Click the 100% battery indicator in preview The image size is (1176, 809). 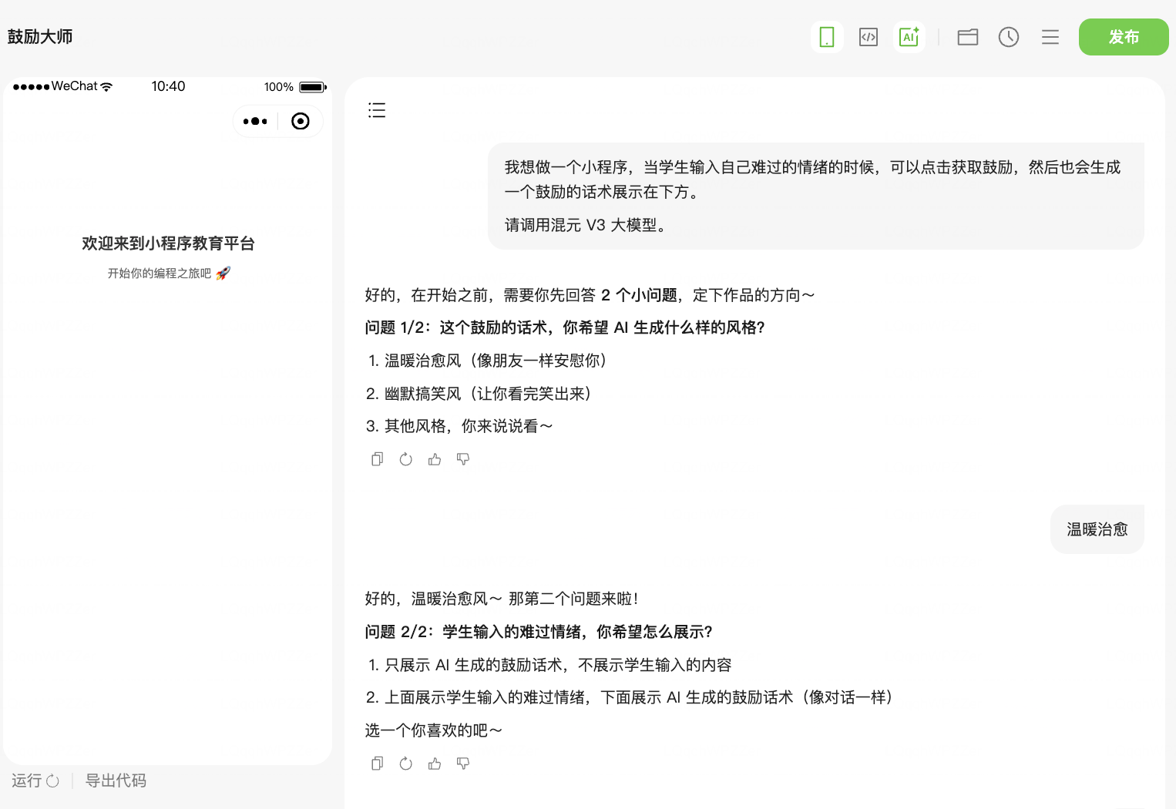coord(295,87)
